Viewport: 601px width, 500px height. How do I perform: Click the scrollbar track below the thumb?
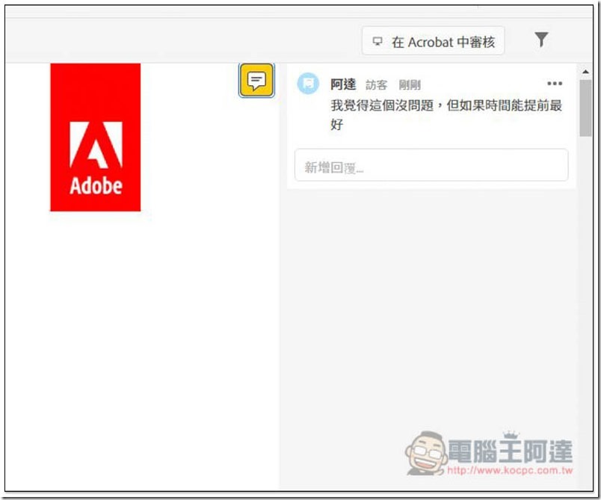coord(585,306)
